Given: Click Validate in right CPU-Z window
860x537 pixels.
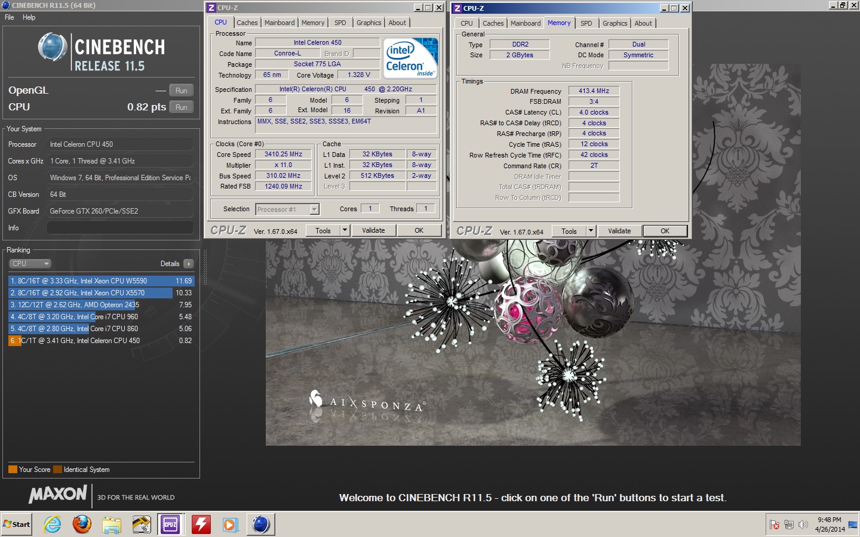Looking at the screenshot, I should pyautogui.click(x=619, y=231).
